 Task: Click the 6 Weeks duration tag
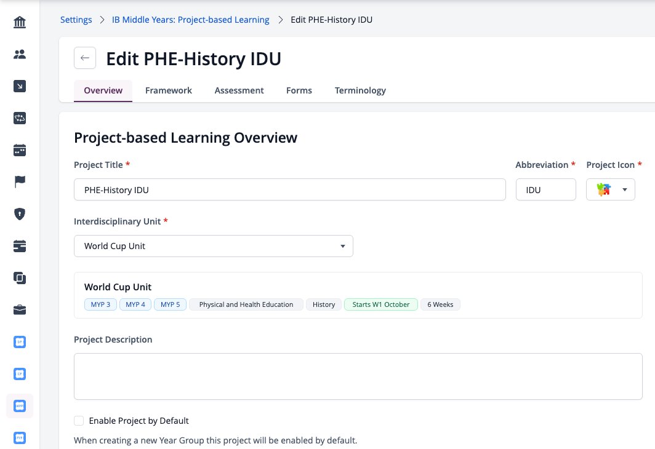(x=440, y=304)
